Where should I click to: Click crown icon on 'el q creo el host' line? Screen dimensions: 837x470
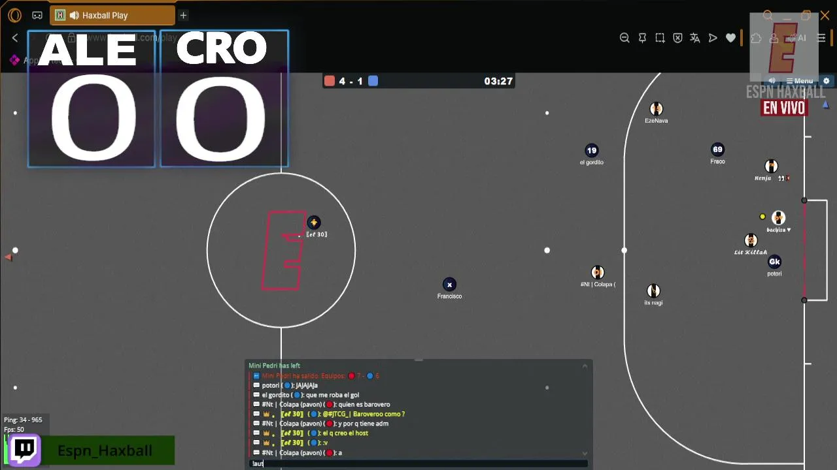point(265,433)
